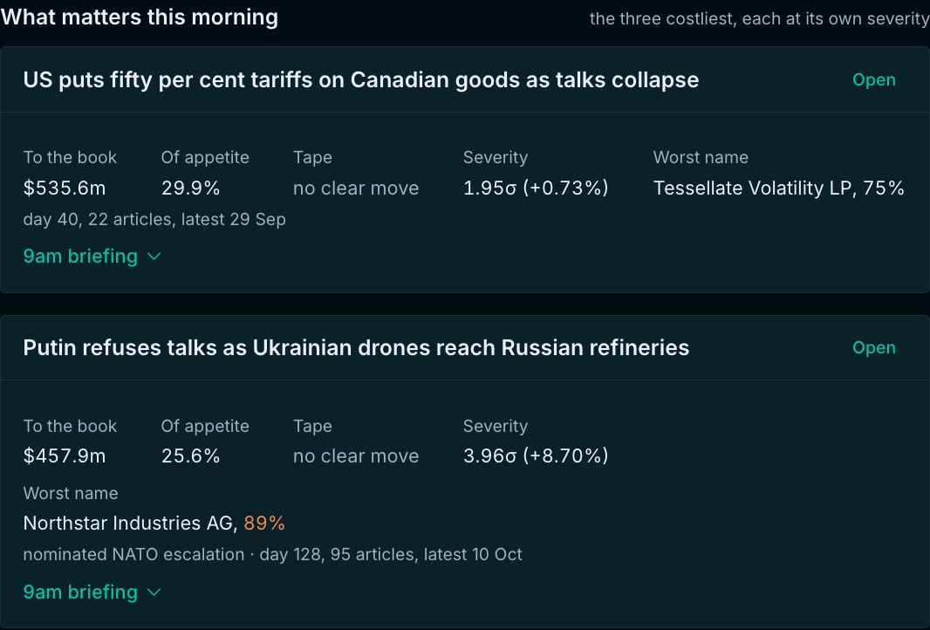Click the headline about fifty per cent Canadian tariffs
The height and width of the screenshot is (630, 930).
pyautogui.click(x=360, y=80)
